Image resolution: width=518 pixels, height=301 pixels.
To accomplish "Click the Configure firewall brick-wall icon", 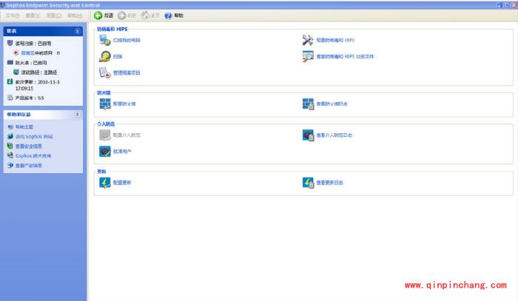I will [x=104, y=104].
